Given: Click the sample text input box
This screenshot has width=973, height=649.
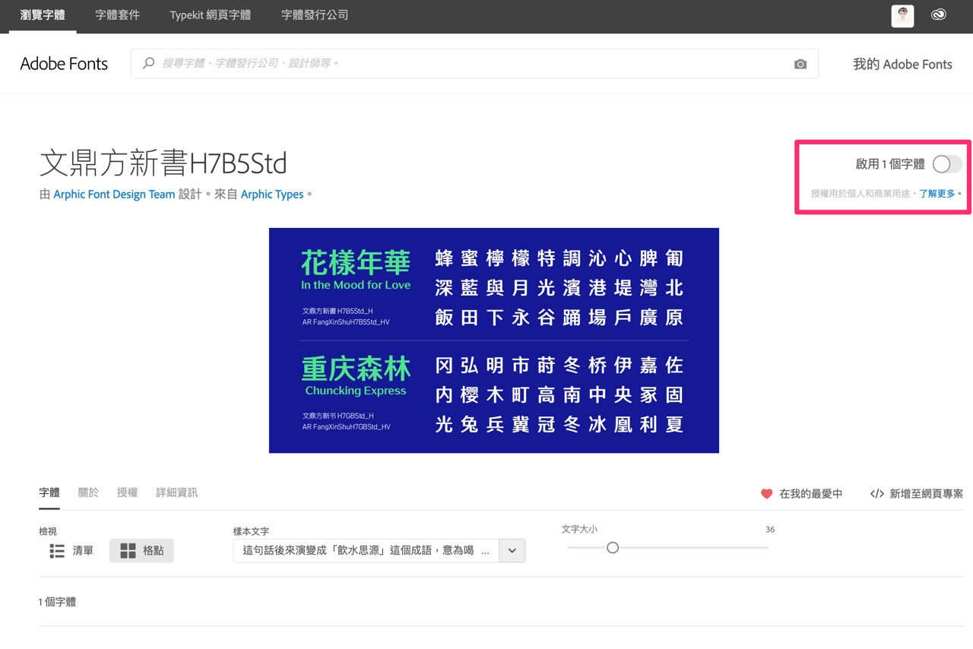Looking at the screenshot, I should 366,551.
